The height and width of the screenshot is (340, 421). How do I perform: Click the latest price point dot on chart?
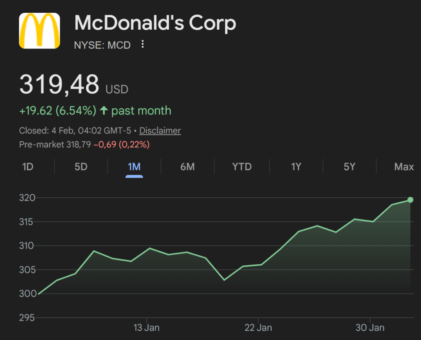coord(410,200)
